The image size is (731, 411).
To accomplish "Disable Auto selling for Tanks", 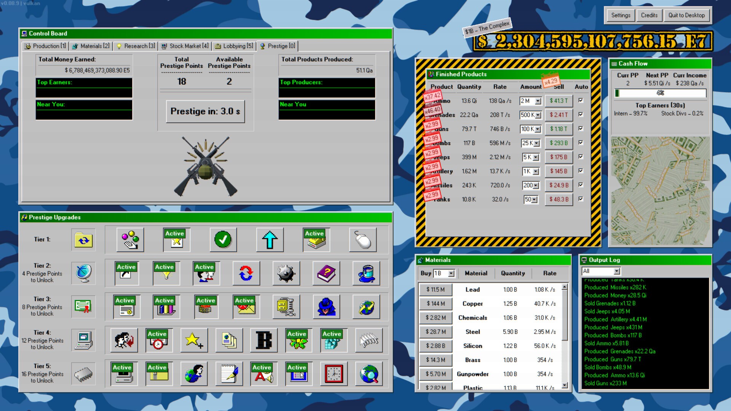I will point(581,199).
